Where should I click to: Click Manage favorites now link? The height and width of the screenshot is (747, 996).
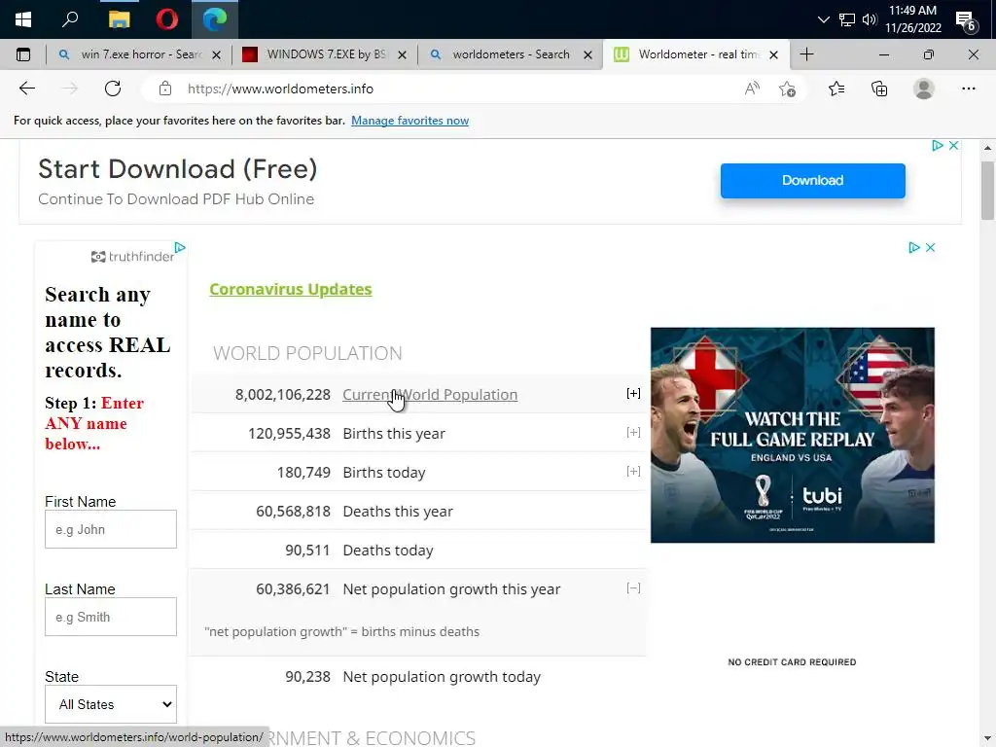[x=409, y=121]
